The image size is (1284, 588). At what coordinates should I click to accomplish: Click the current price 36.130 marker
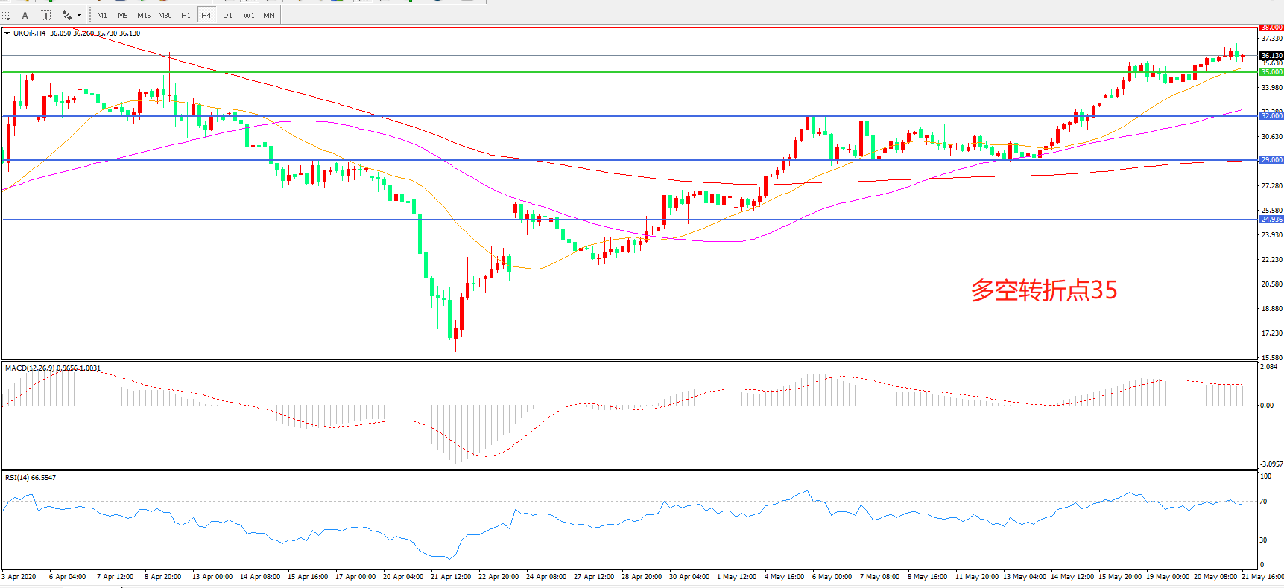[1271, 56]
